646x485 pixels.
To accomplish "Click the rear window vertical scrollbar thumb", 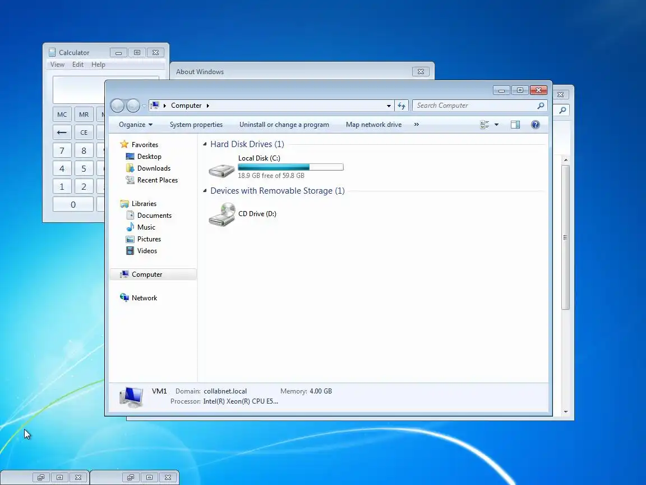I will (x=565, y=237).
